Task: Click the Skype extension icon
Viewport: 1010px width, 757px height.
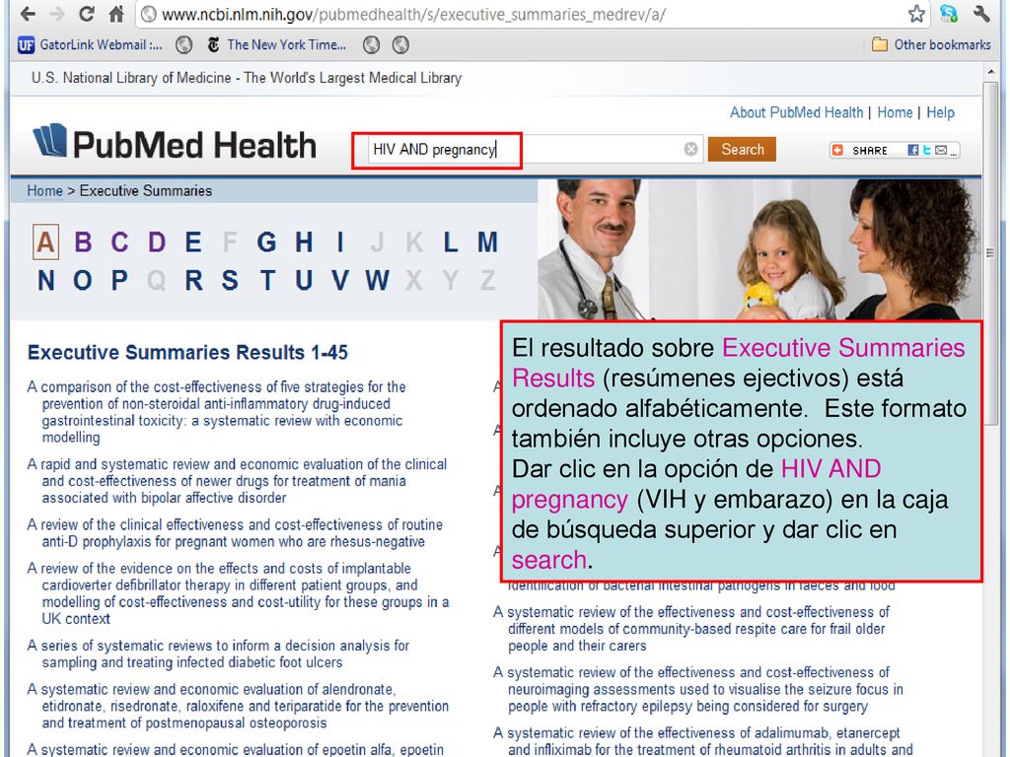Action: (949, 14)
